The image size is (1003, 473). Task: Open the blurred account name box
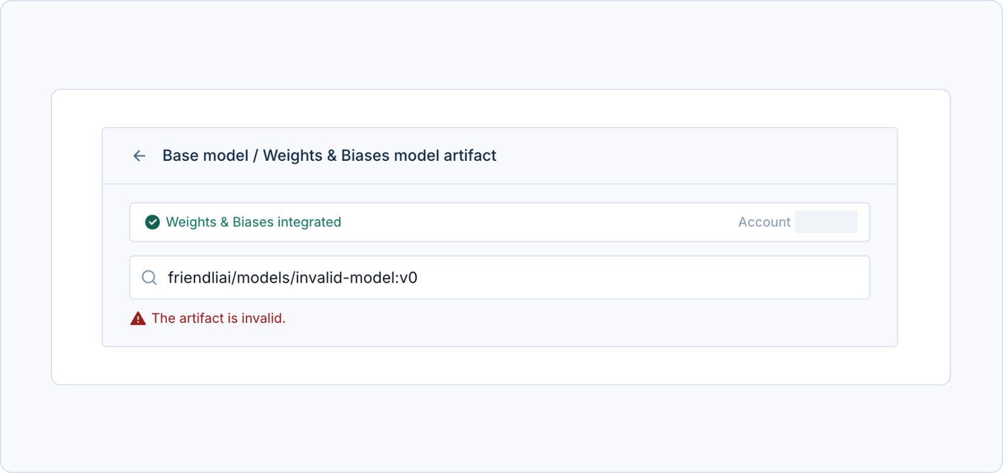[826, 222]
